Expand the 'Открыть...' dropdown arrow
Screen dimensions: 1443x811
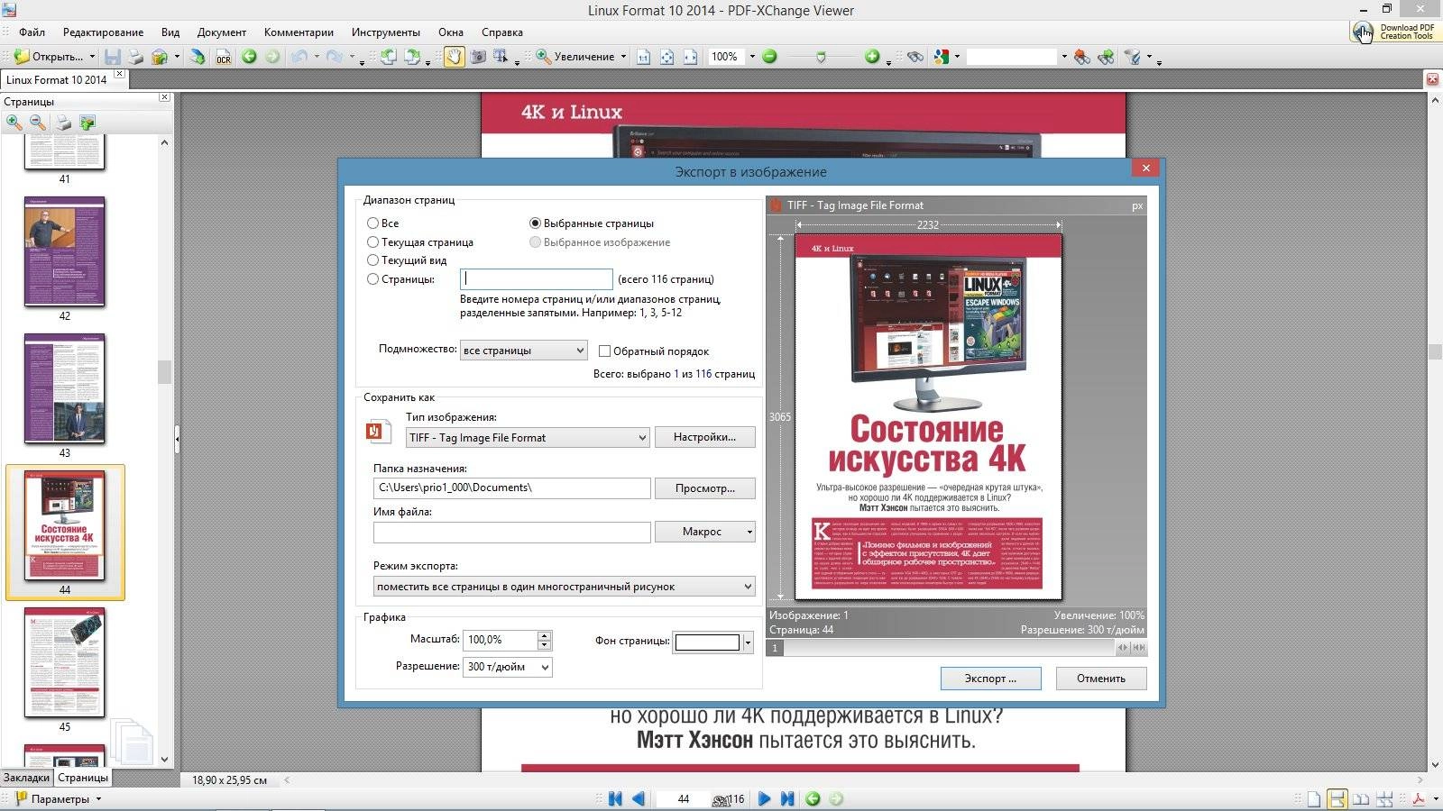click(92, 57)
